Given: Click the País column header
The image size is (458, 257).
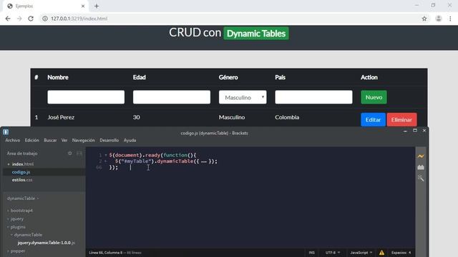Looking at the screenshot, I should tap(280, 77).
